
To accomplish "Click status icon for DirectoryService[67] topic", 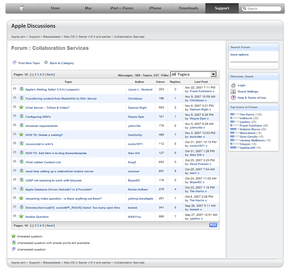I will click(x=21, y=207).
